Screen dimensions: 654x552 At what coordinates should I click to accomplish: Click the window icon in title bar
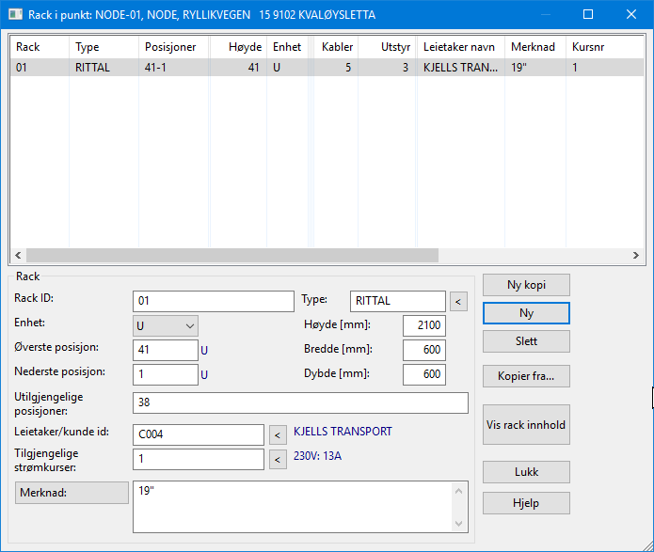tap(15, 15)
